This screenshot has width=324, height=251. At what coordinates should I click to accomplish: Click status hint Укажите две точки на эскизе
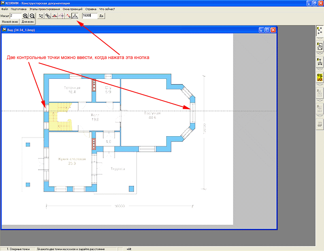[x=71, y=249]
